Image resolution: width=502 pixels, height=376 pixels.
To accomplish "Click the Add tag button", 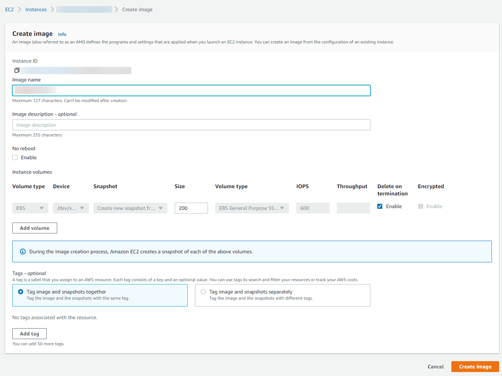I will click(x=29, y=334).
